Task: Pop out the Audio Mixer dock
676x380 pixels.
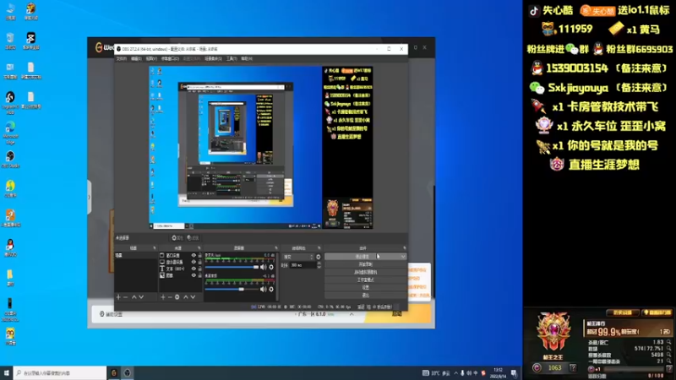Action: (x=276, y=248)
